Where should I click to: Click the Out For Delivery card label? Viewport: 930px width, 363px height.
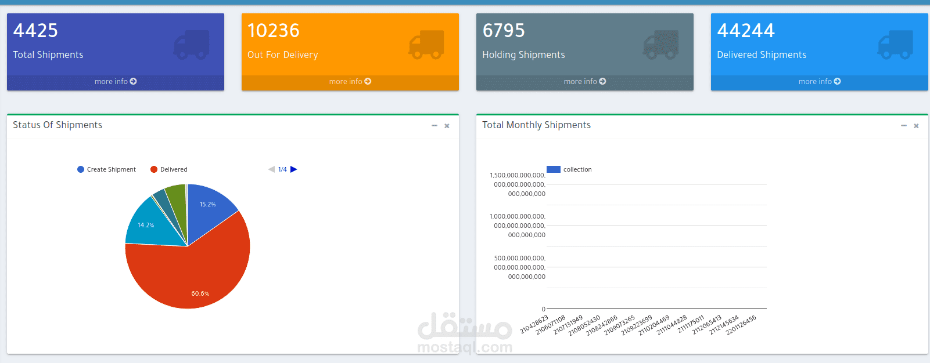(x=283, y=55)
